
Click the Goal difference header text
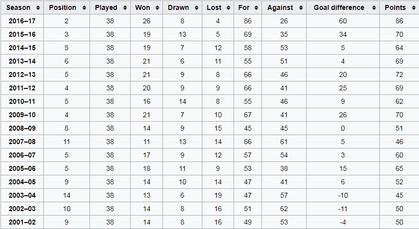click(338, 8)
